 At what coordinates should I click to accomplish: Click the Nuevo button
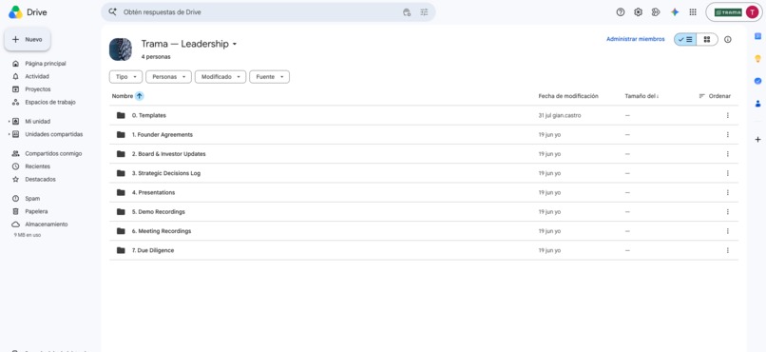click(28, 39)
